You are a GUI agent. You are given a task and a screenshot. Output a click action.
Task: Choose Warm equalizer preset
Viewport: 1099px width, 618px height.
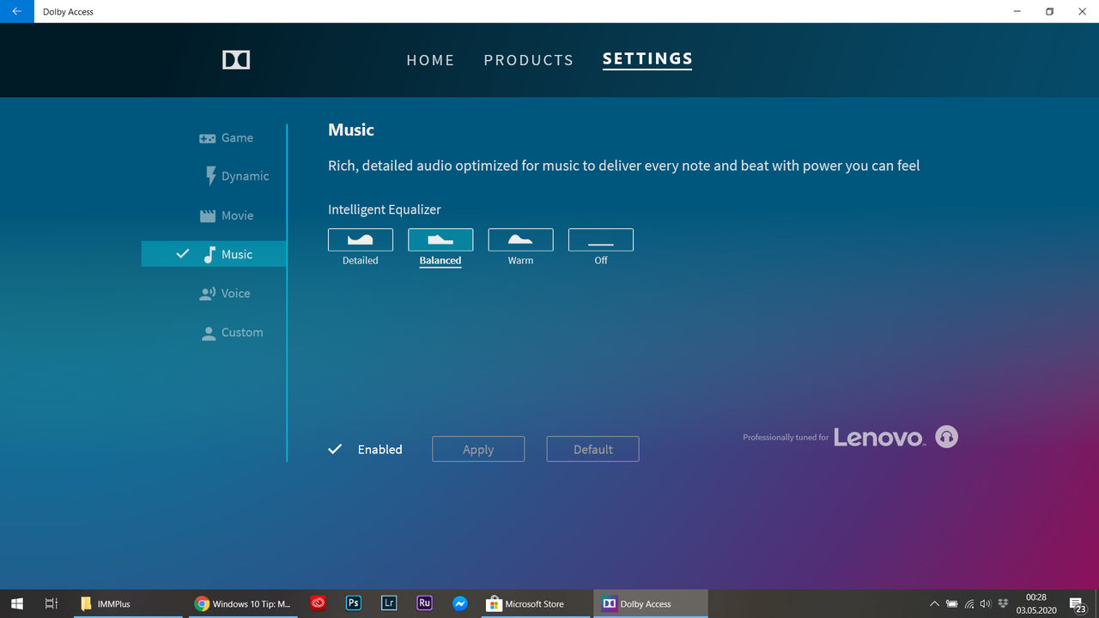(520, 247)
